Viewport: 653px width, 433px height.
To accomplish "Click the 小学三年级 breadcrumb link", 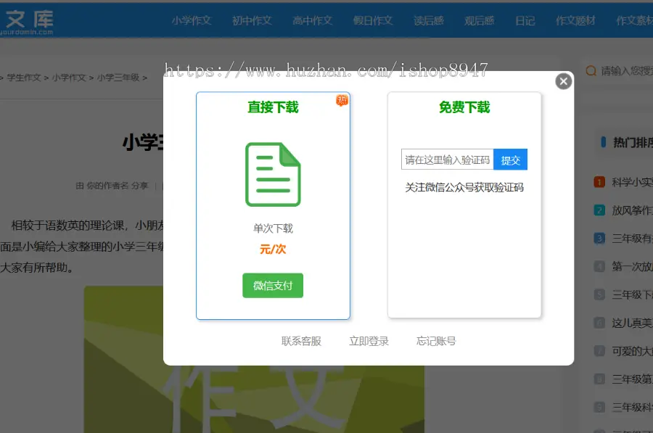I will [x=118, y=77].
